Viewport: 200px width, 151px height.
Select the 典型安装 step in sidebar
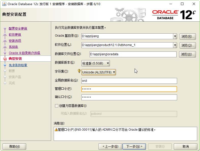[x=15, y=59]
